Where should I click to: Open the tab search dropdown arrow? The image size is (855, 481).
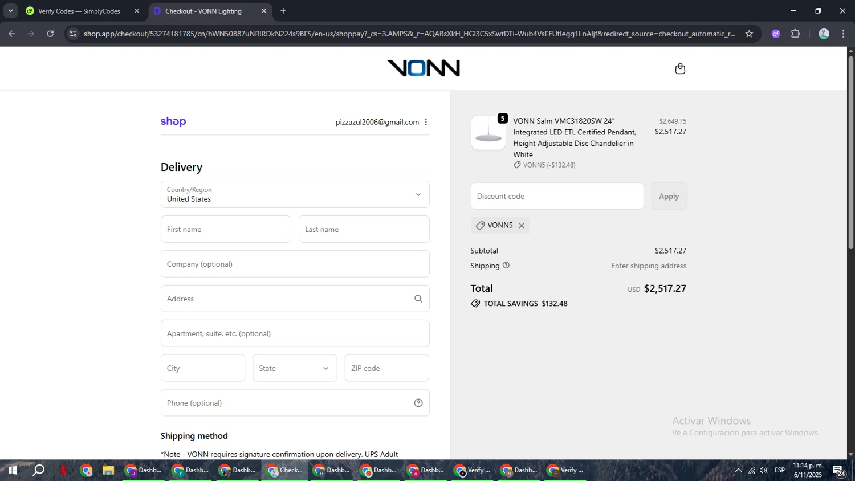[10, 11]
